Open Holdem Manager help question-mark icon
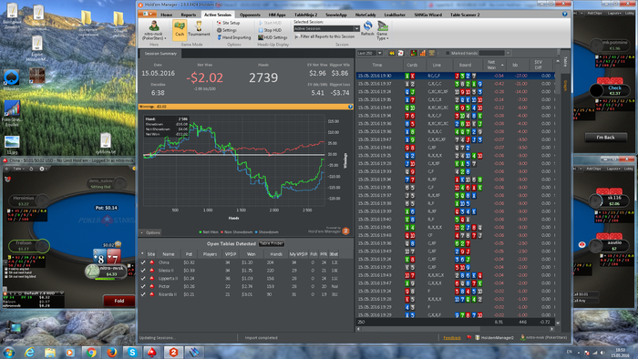638x359 pixels. pos(565,14)
